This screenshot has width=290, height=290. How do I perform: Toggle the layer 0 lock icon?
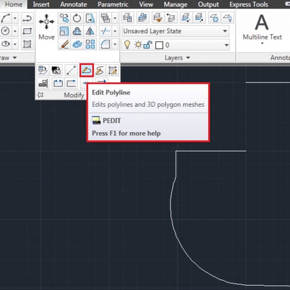[148, 45]
